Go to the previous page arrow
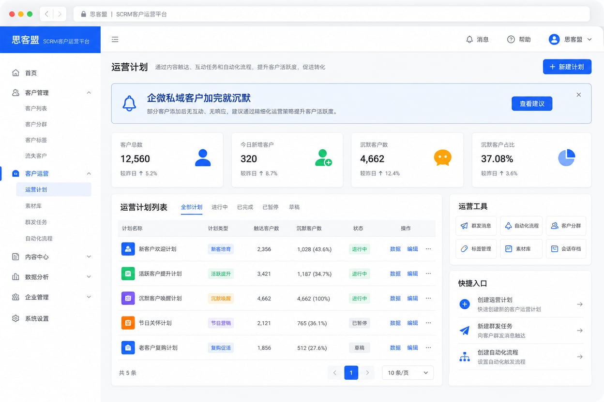Image resolution: width=604 pixels, height=402 pixels. [x=334, y=373]
